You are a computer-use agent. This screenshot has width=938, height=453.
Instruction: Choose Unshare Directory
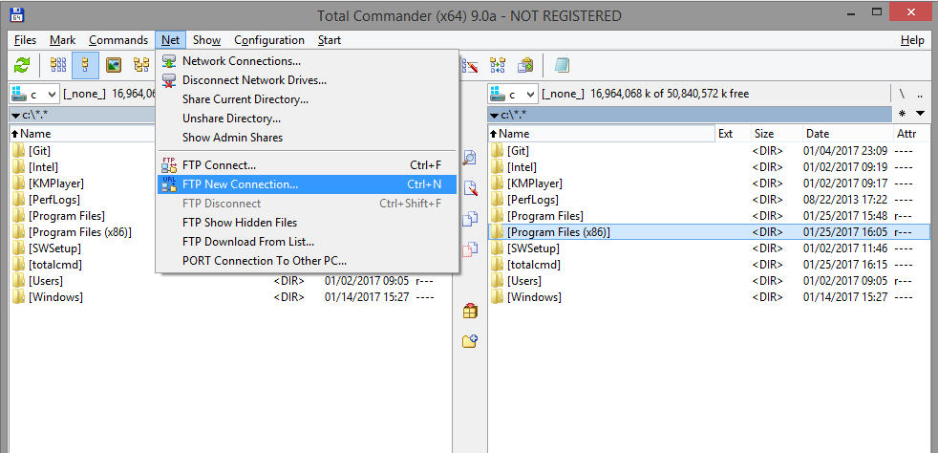coord(307,119)
